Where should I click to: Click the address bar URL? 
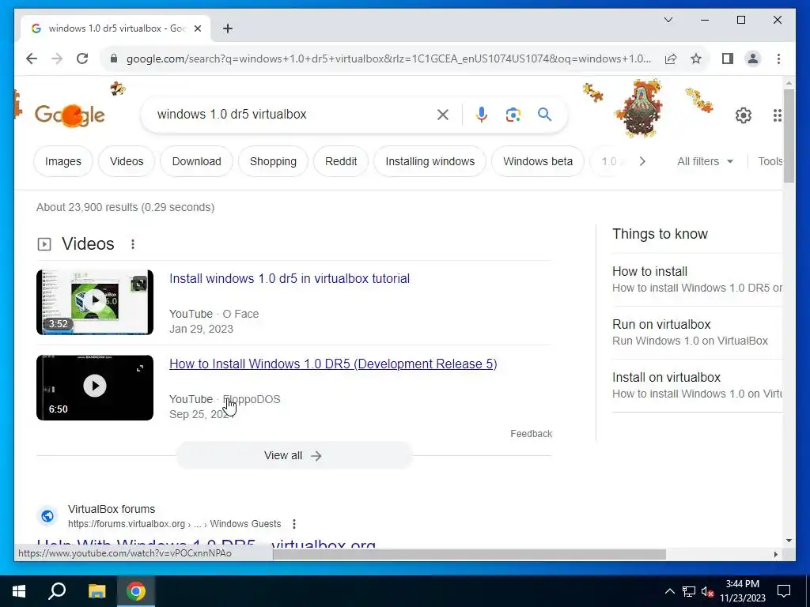pos(388,58)
